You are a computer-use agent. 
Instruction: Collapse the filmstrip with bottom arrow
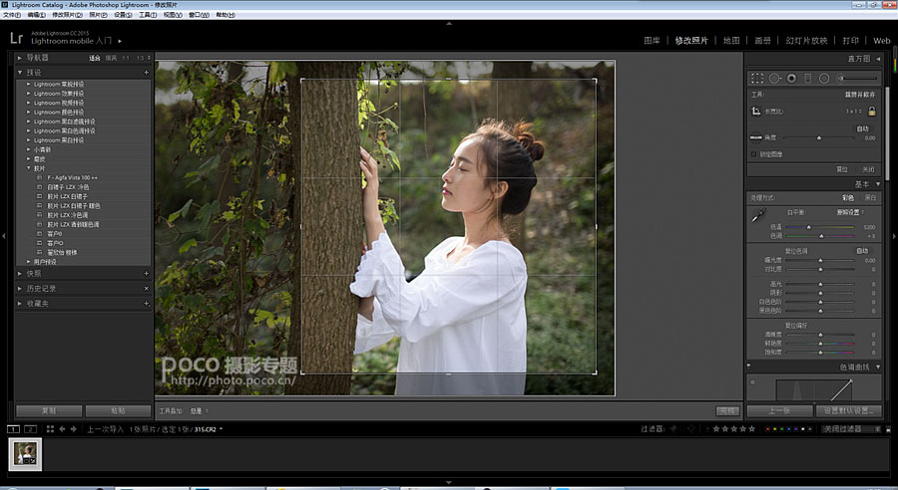(x=449, y=483)
